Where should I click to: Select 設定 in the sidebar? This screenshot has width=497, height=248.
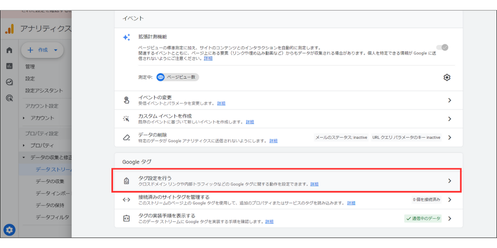(x=30, y=79)
